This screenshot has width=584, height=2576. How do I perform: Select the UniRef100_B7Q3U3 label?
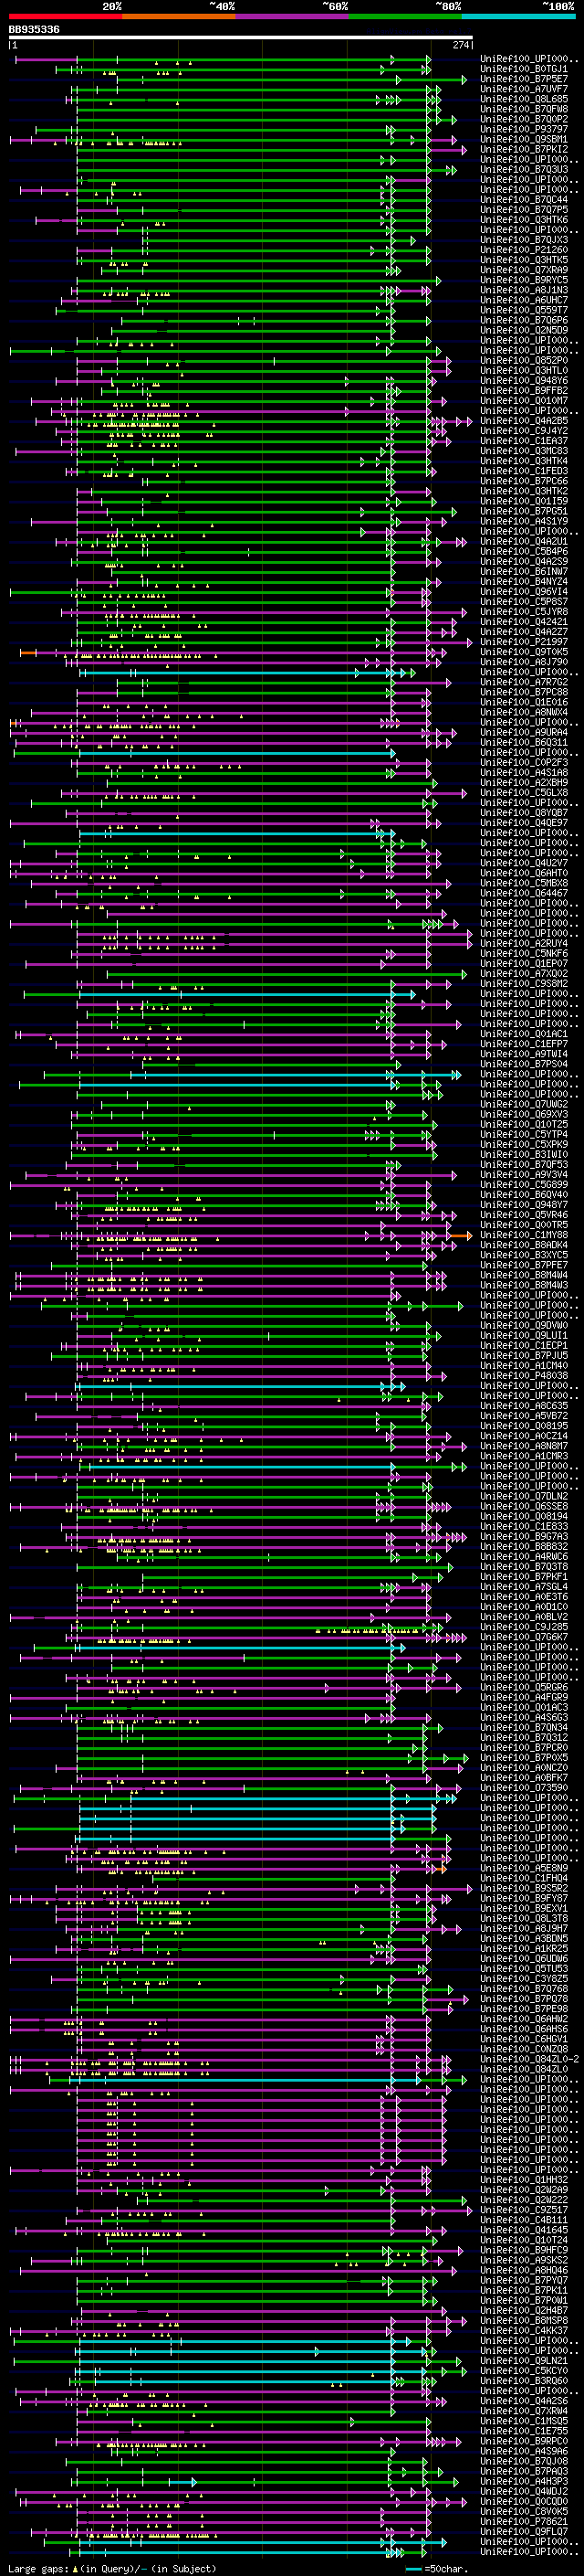coord(523,170)
